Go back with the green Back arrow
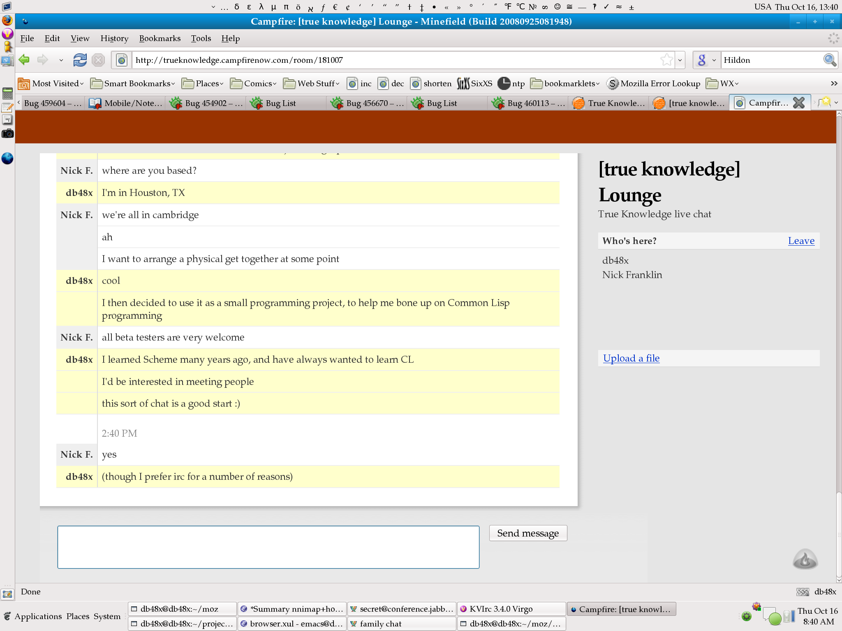Screen dimensions: 842x631 25,60
